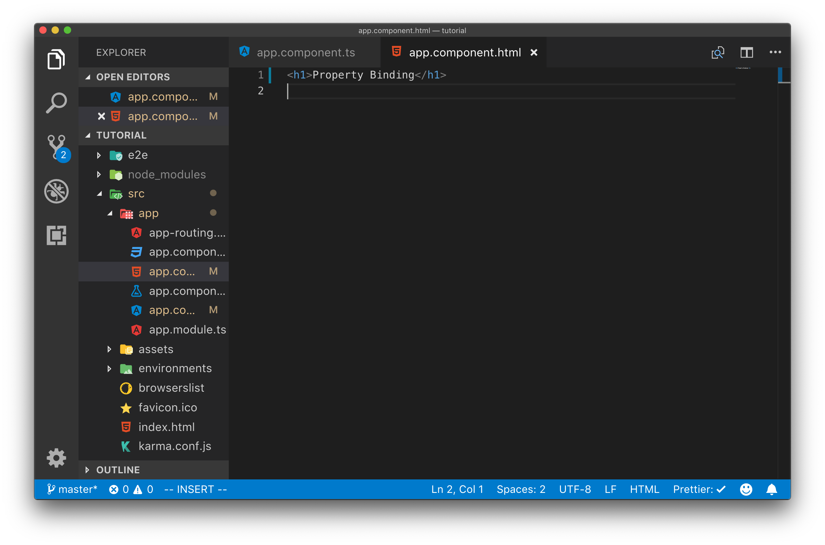This screenshot has width=825, height=545.
Task: Open the Explorer view in activity bar
Action: click(x=56, y=59)
